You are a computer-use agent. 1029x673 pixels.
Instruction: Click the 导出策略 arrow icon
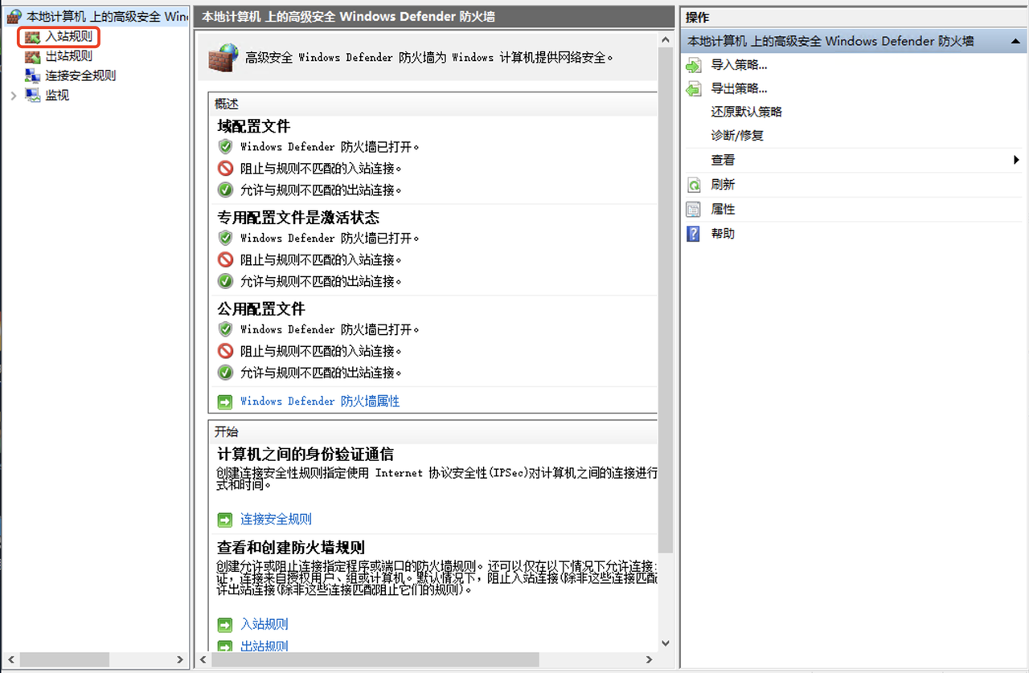pyautogui.click(x=693, y=89)
